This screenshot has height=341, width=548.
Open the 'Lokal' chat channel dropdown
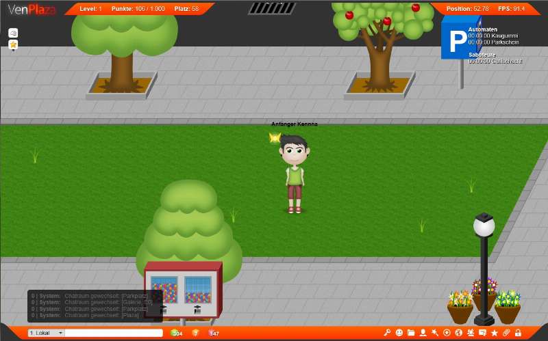tap(46, 333)
